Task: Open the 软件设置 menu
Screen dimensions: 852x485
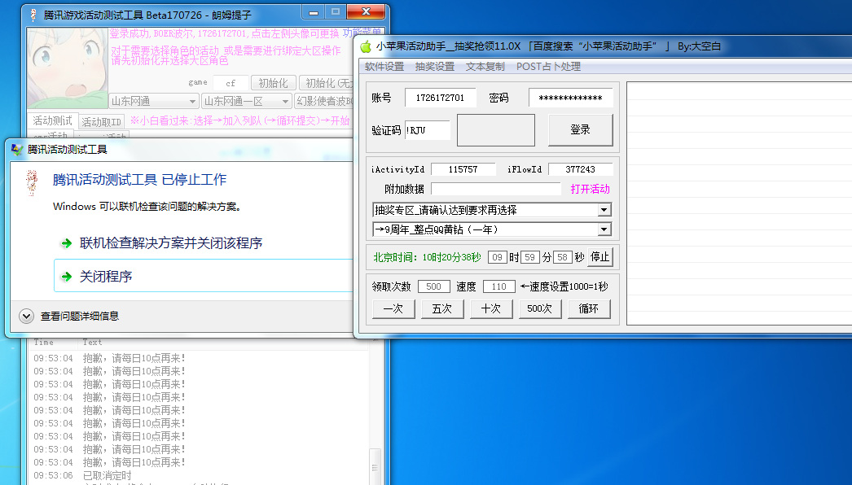Action: [x=384, y=66]
